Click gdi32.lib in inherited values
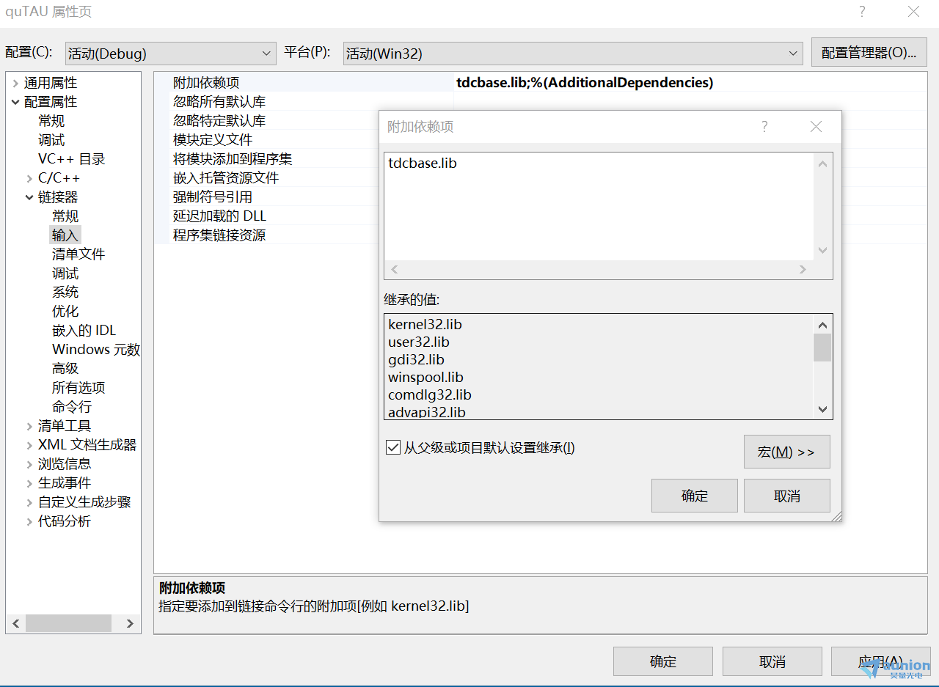 pos(416,359)
